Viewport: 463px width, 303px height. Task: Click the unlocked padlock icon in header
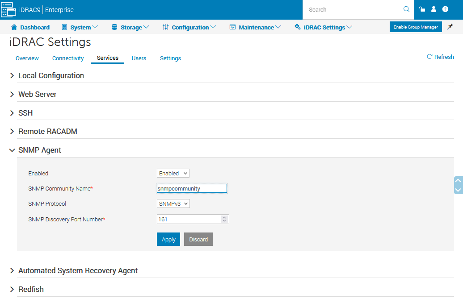422,9
